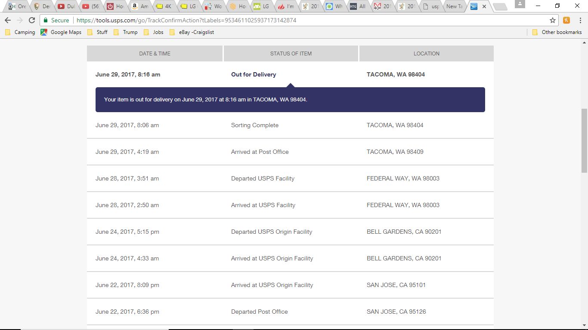This screenshot has width=588, height=330.
Task: Click the LOCATION column header
Action: click(427, 54)
